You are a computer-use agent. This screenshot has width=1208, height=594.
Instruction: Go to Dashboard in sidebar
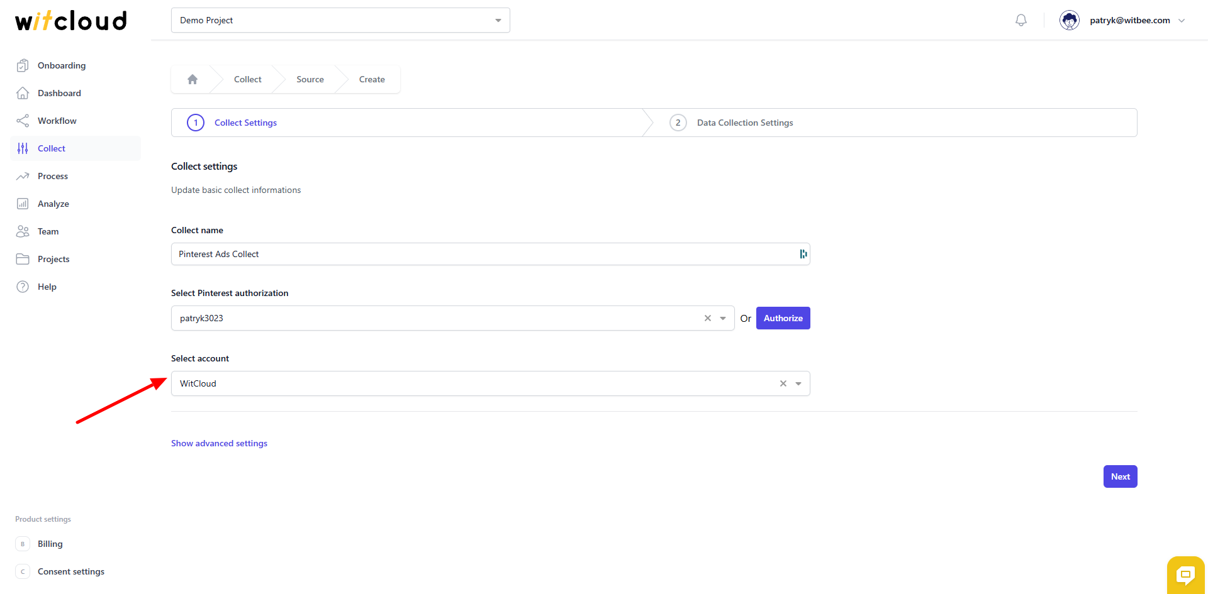[75, 93]
